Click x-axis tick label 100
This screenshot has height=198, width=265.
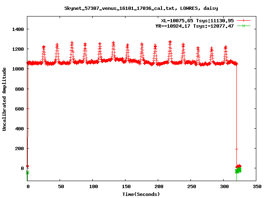click(x=94, y=186)
